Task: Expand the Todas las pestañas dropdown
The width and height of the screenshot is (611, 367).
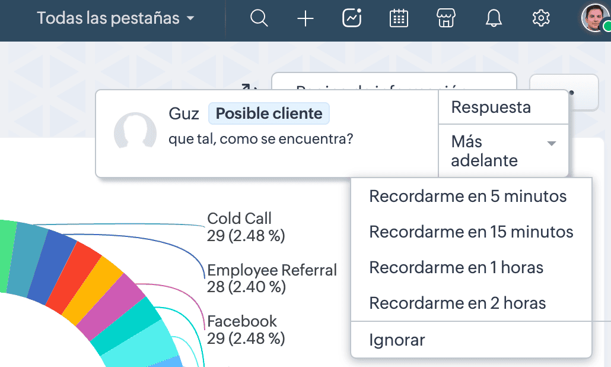Action: pos(115,18)
